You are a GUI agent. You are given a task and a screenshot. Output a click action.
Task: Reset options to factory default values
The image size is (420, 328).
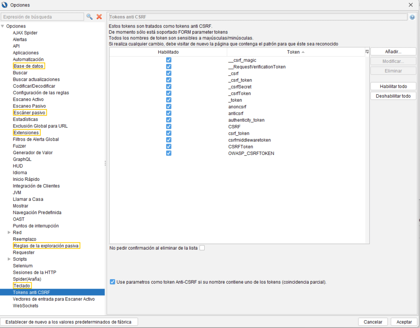point(69,322)
